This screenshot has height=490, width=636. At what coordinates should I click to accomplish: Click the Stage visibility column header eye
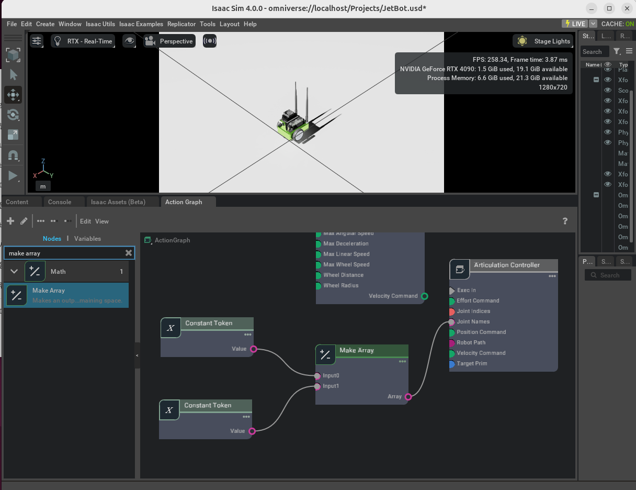click(608, 65)
